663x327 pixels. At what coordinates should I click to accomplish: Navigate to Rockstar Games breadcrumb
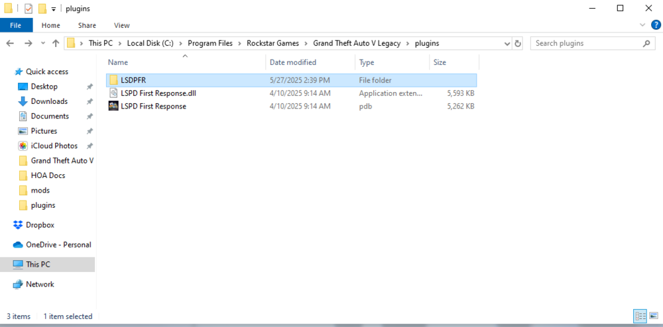(x=272, y=43)
